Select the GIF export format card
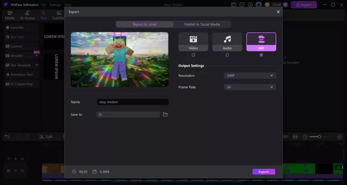Viewport: 347px width, 185px height. click(x=261, y=42)
